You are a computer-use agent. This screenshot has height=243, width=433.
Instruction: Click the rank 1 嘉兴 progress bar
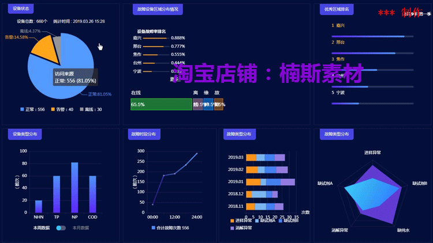[x=372, y=36]
